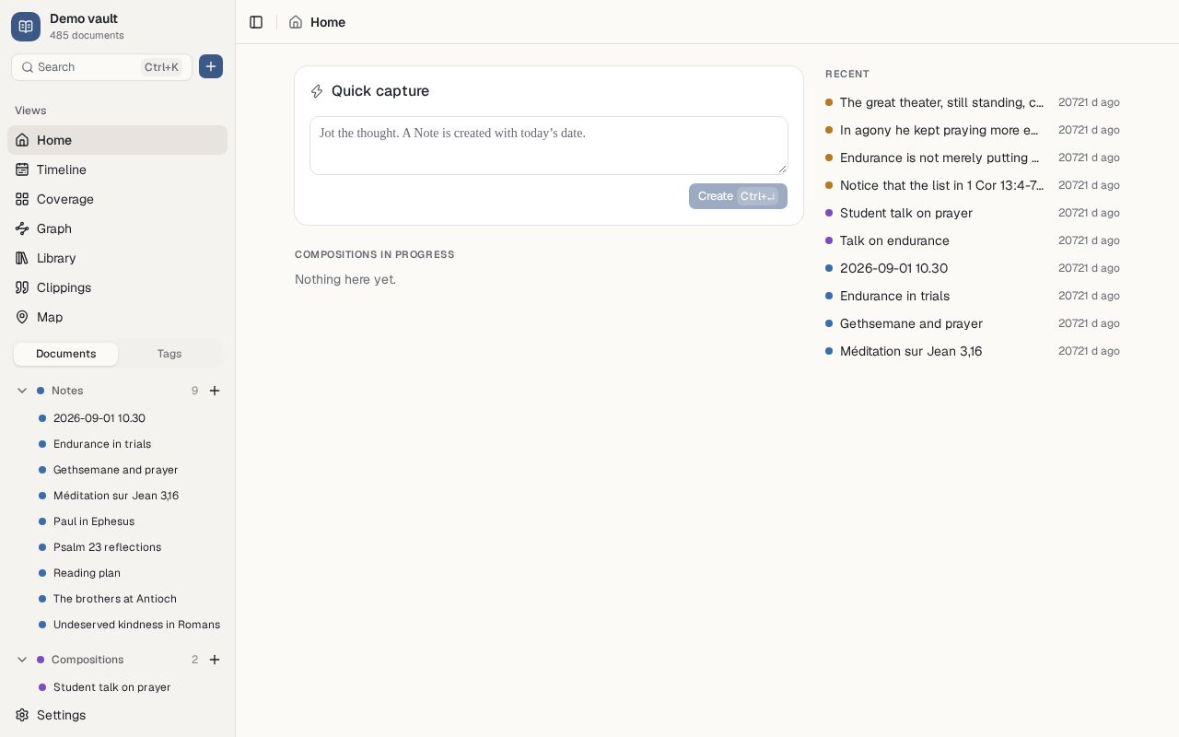Add a new composition with Compositions plus

[x=215, y=660]
